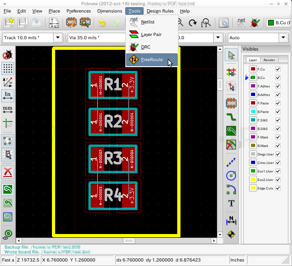The height and width of the screenshot is (266, 292).
Task: Click the delete items red X icon
Action: (x=8, y=172)
